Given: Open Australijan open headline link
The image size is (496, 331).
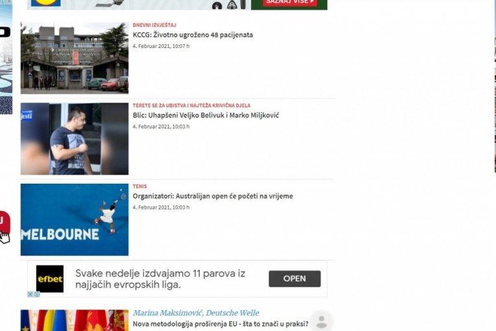Looking at the screenshot, I should pos(213,196).
